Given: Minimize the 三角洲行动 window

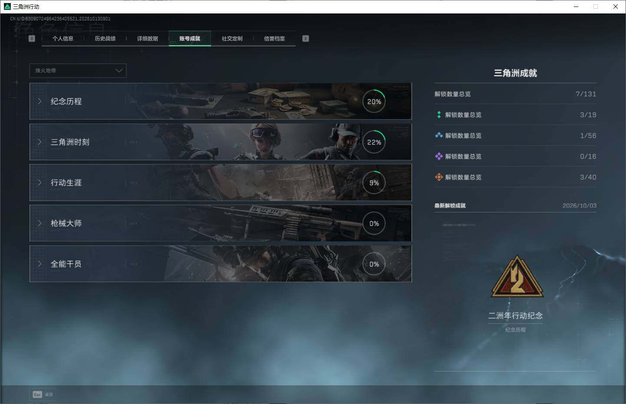Looking at the screenshot, I should point(576,7).
